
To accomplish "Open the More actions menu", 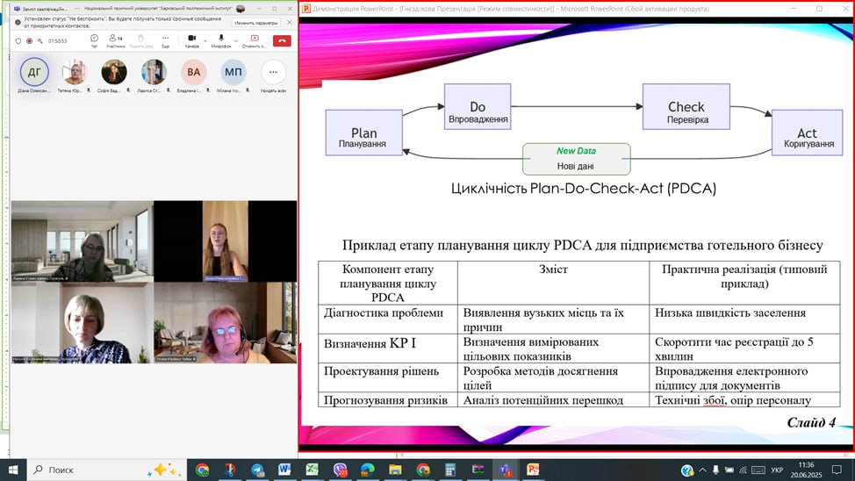I will (165, 40).
